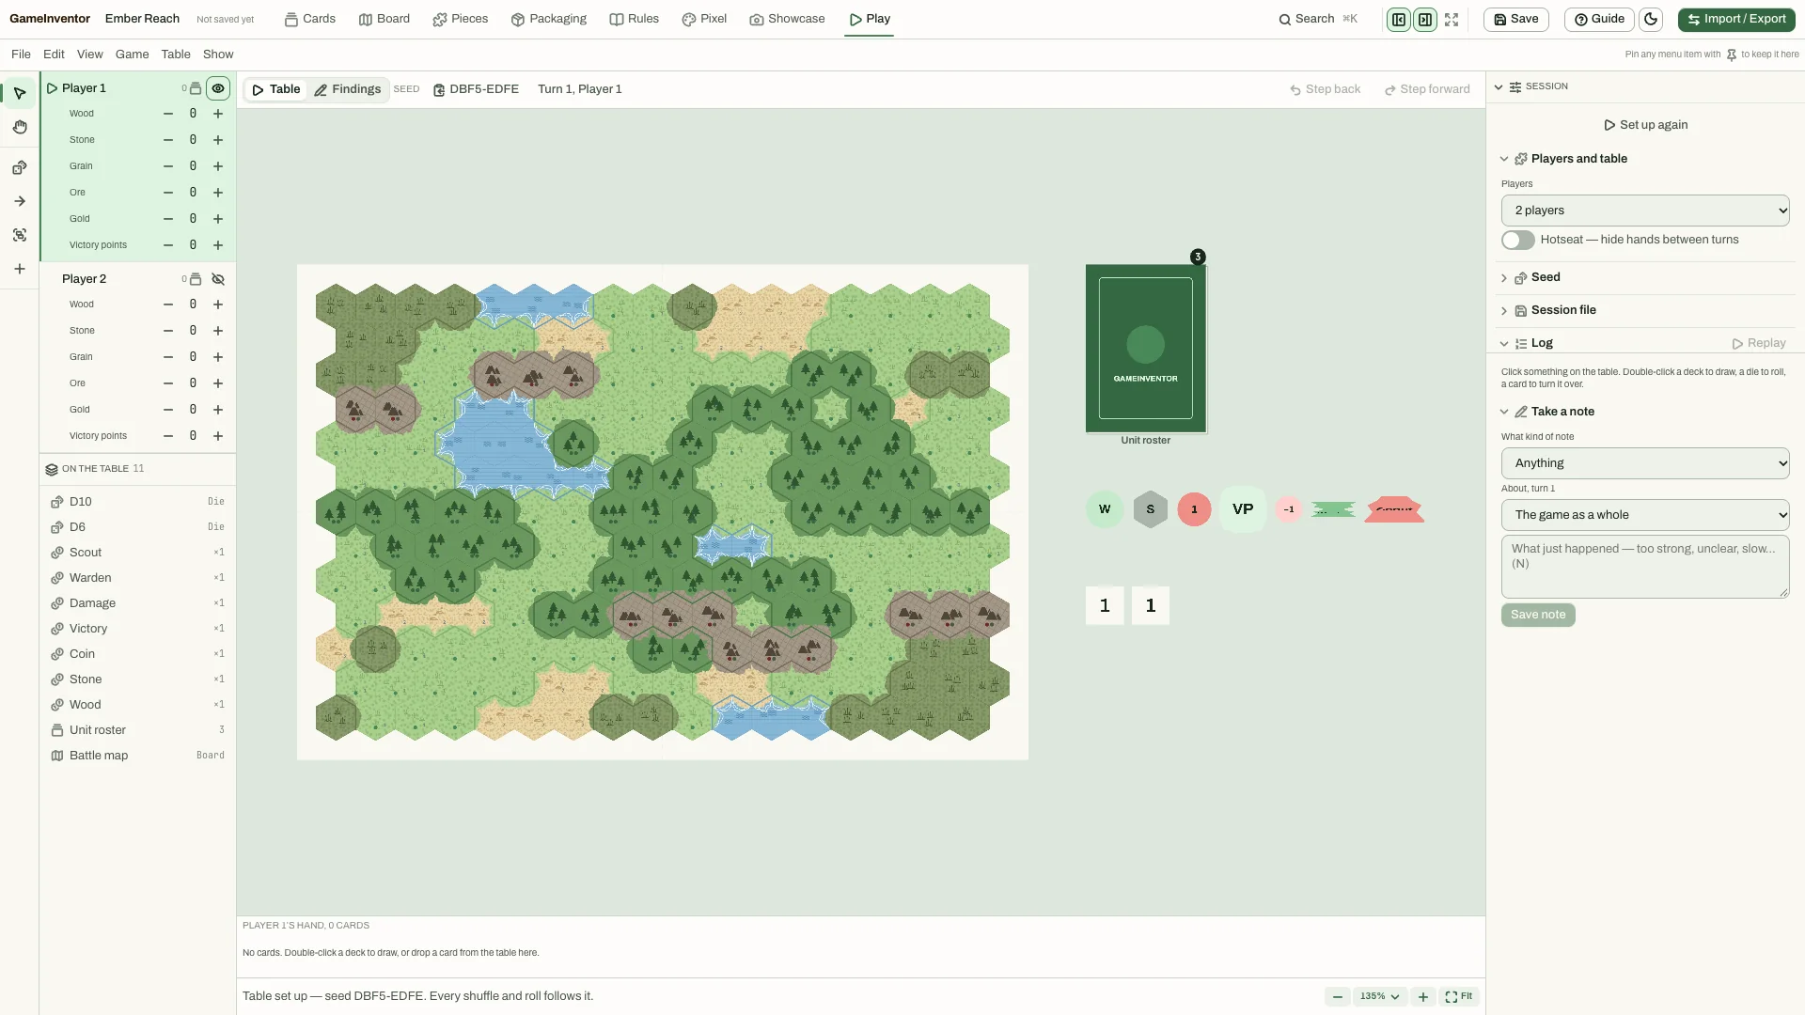Click the Step back button

tap(1326, 89)
